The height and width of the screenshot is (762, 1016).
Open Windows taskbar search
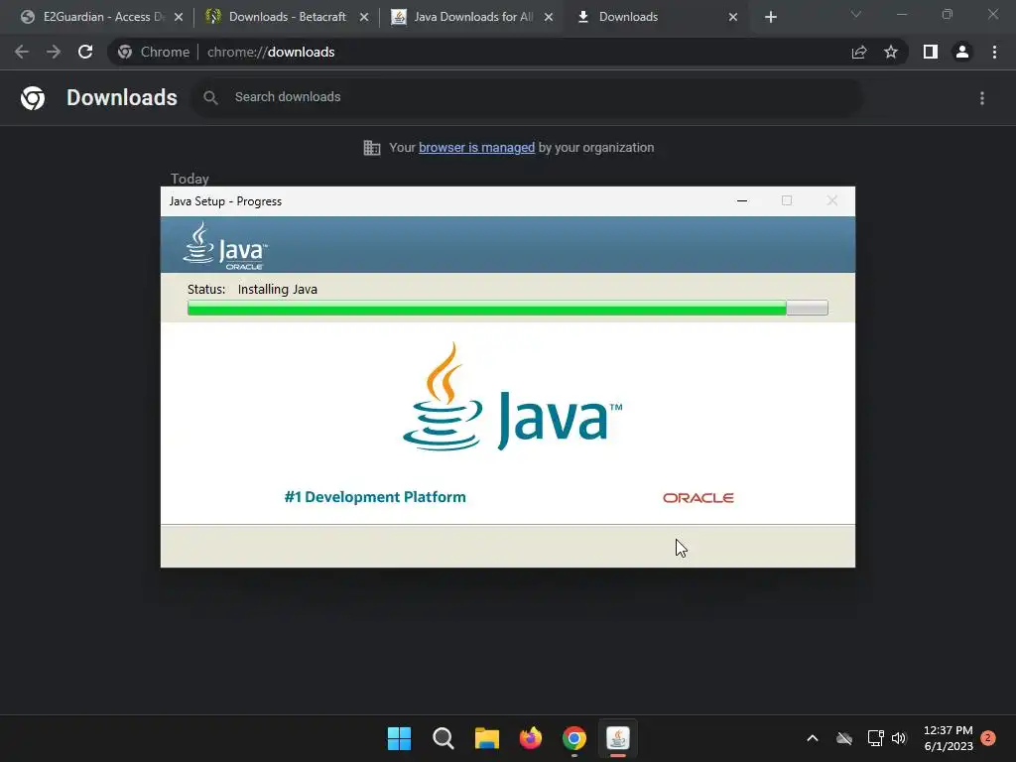pyautogui.click(x=444, y=738)
